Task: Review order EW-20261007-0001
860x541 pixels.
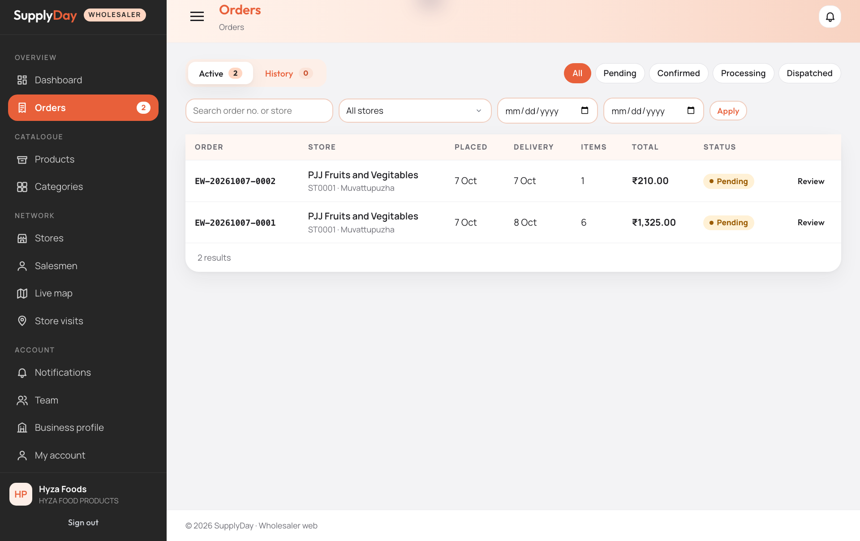Action: pos(811,223)
